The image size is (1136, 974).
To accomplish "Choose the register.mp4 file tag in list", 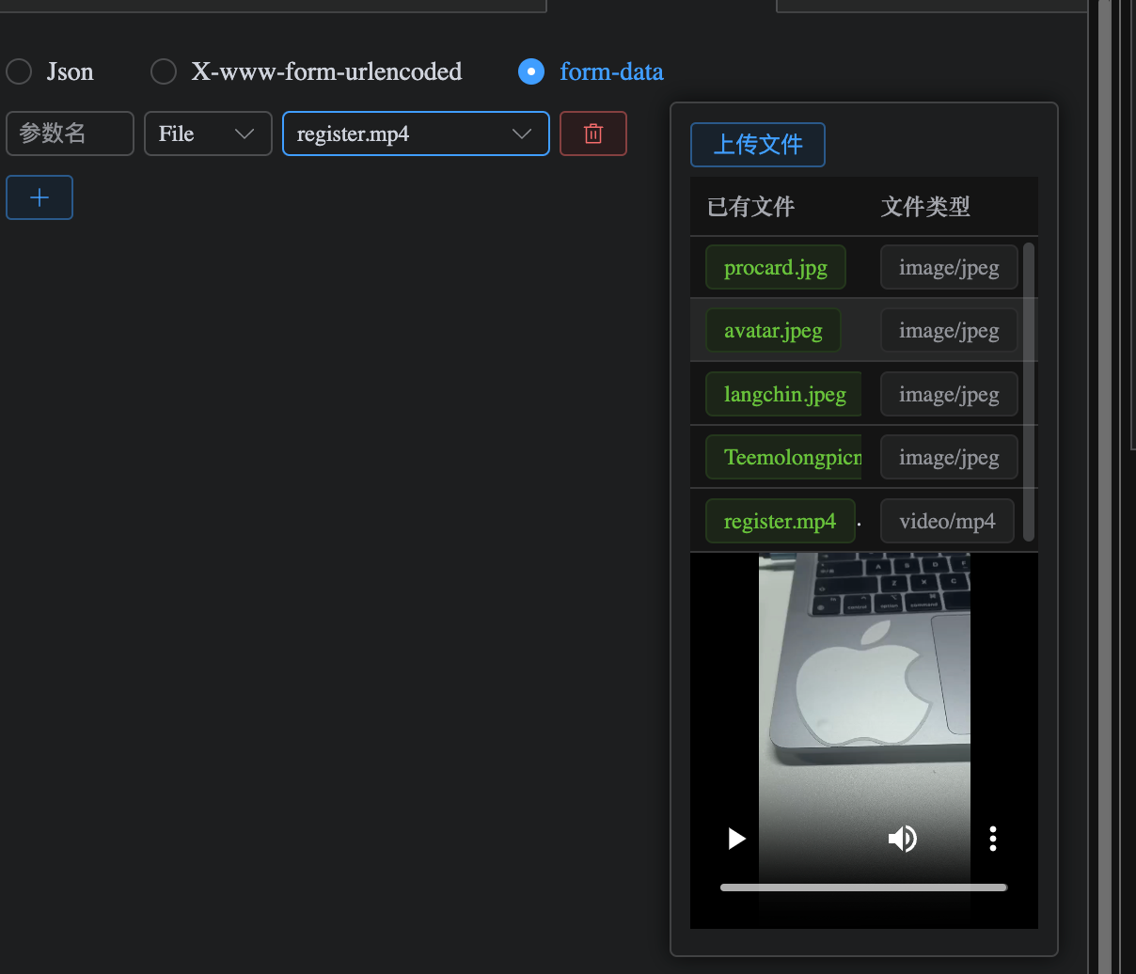I will coord(780,521).
